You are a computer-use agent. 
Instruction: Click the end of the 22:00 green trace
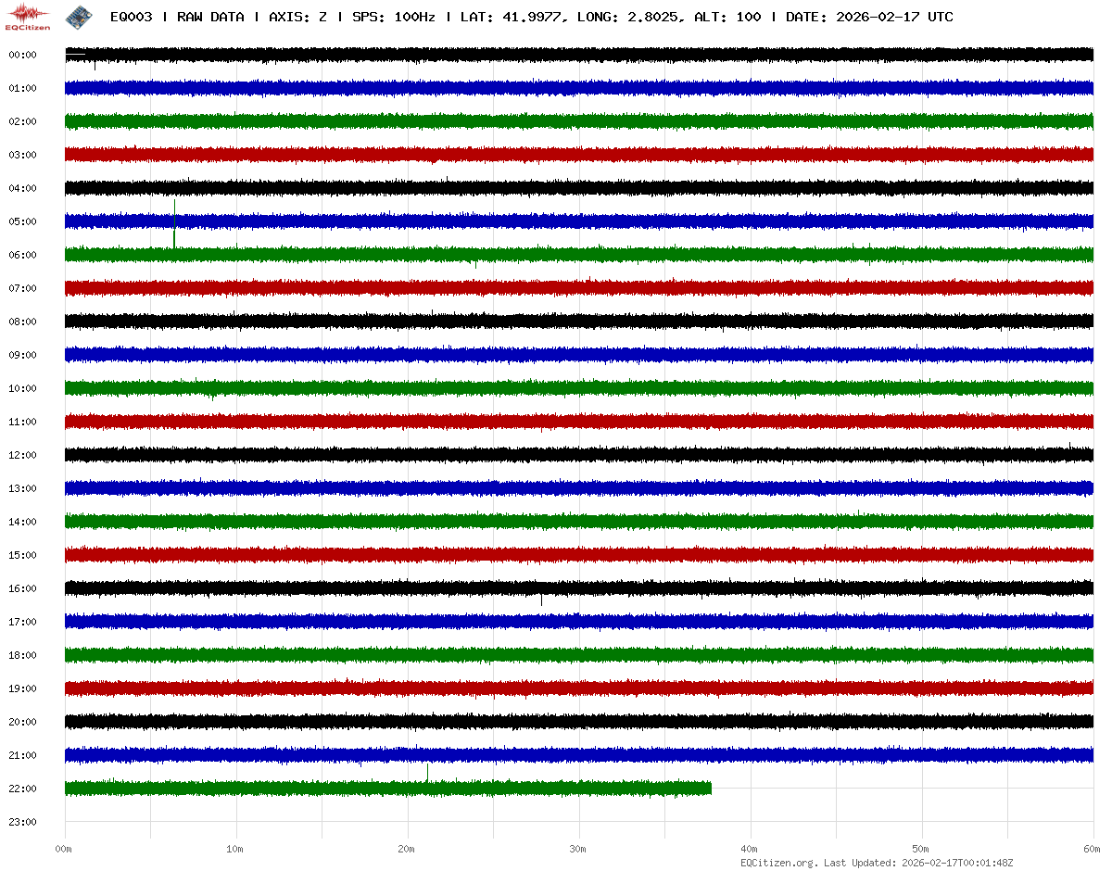point(710,789)
